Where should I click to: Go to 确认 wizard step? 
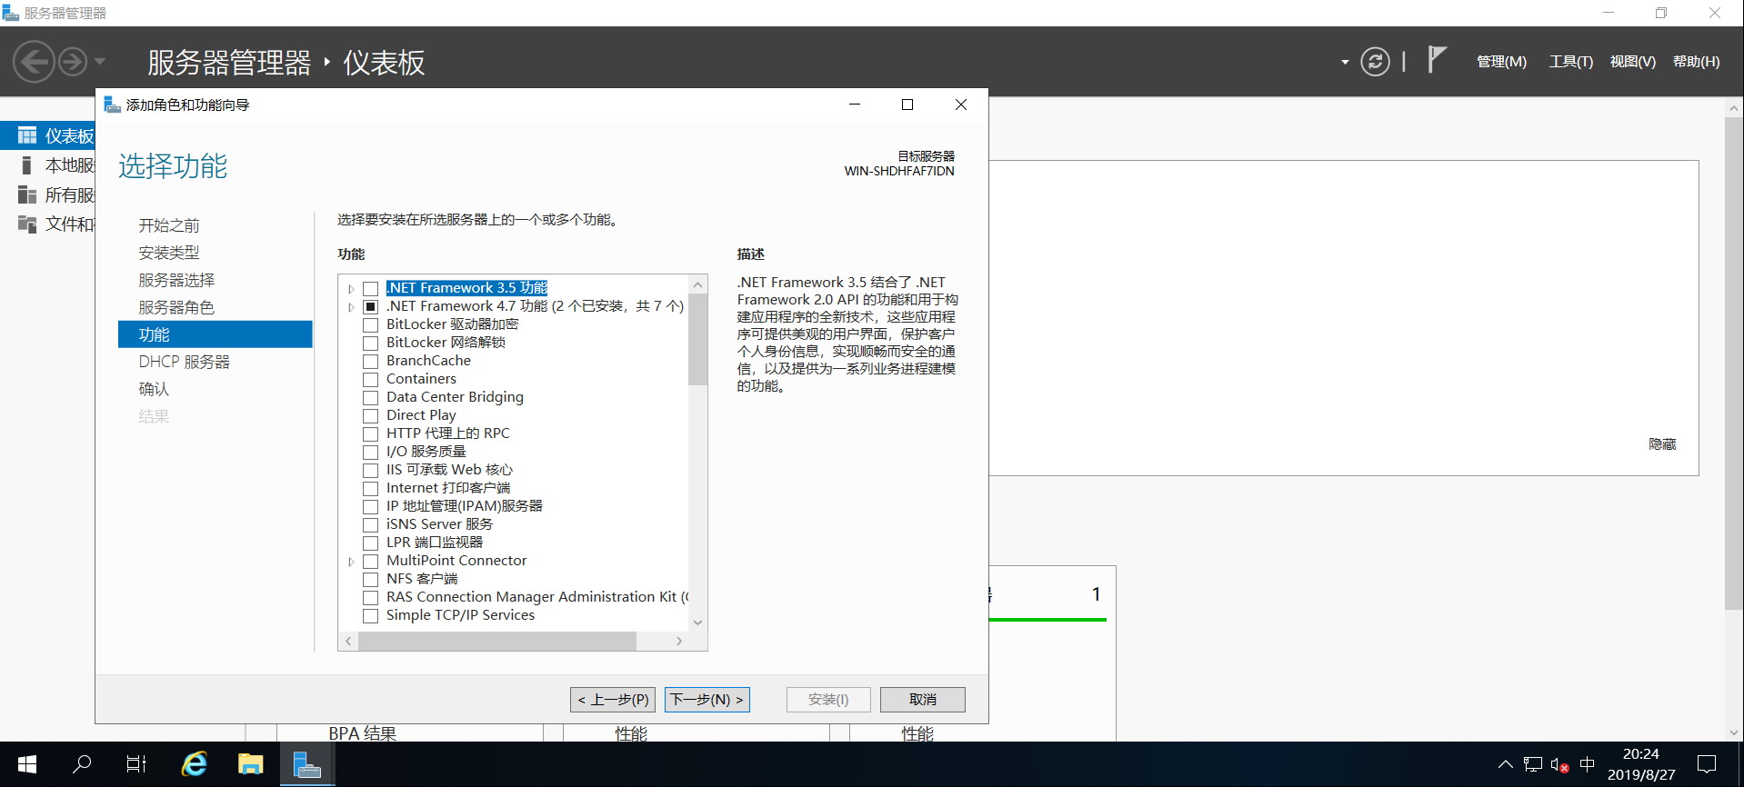(x=154, y=389)
